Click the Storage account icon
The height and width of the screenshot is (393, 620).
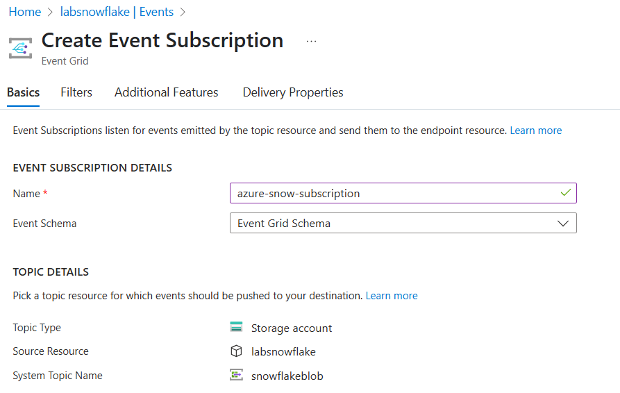[236, 327]
